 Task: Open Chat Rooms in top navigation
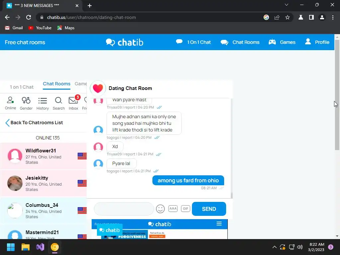[240, 42]
